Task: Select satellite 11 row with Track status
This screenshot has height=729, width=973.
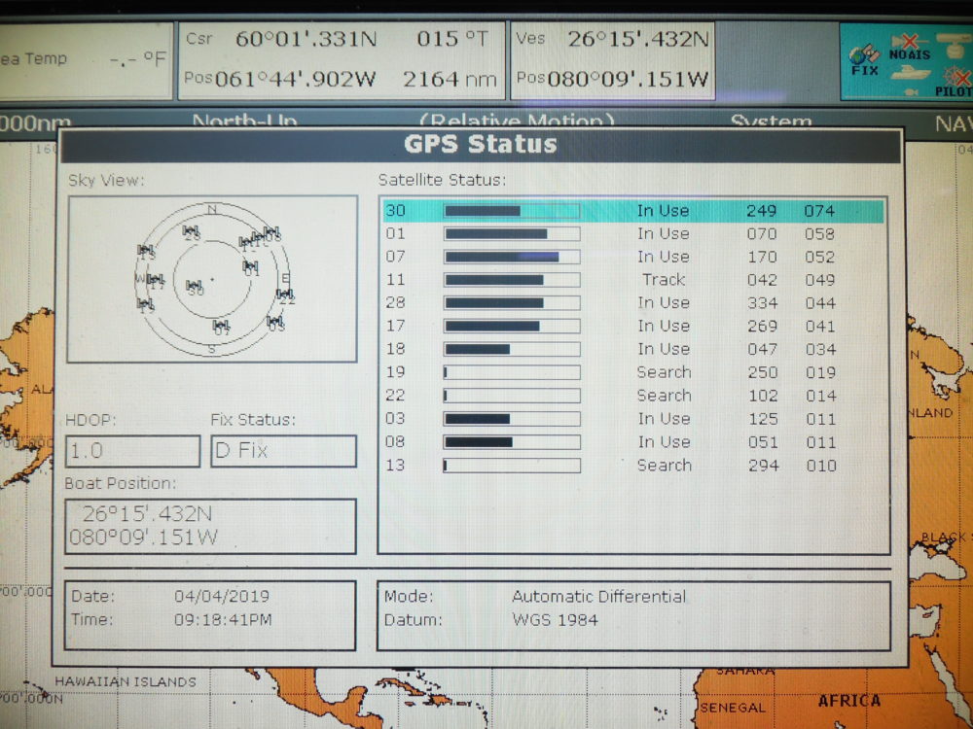Action: pos(633,280)
